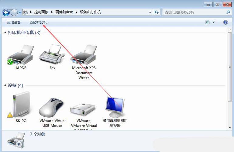Click the SK-PC label text

(x=21, y=121)
